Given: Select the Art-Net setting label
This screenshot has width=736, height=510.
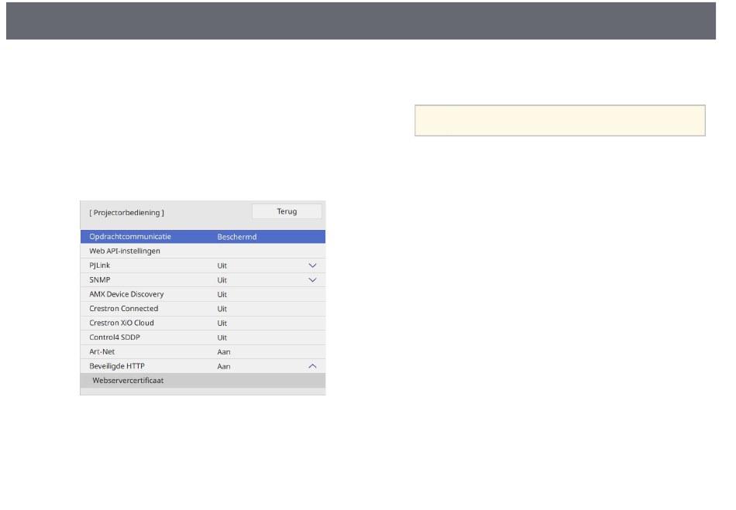Looking at the screenshot, I should tap(102, 351).
